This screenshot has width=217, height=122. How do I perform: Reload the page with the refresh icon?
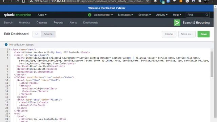(17, 1)
